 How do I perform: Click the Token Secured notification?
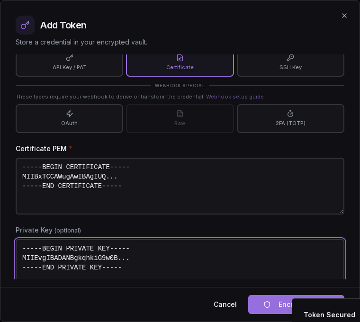tap(326, 310)
